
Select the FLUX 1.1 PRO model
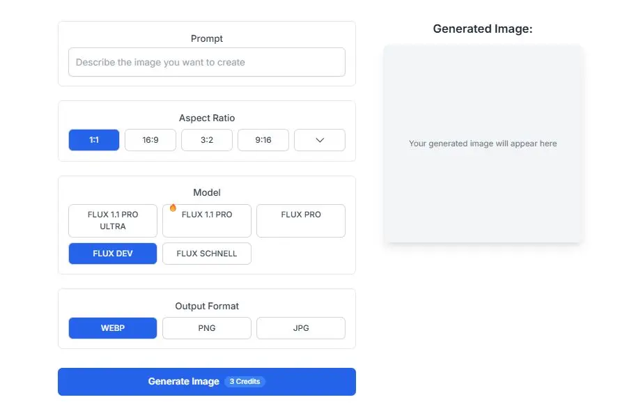(x=206, y=221)
